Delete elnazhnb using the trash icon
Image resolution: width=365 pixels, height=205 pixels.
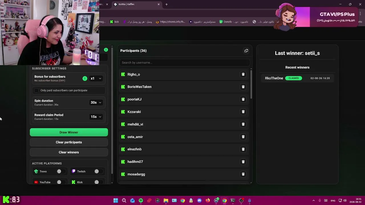[243, 149]
